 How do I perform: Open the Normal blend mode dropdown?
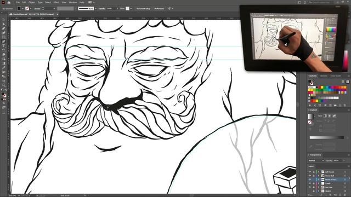click(316, 160)
